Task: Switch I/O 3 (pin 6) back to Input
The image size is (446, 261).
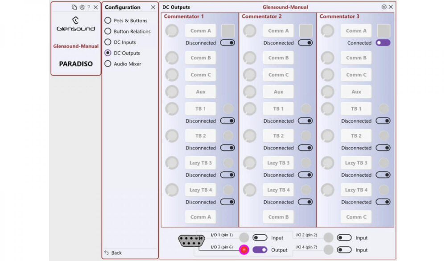Action: tap(259, 250)
